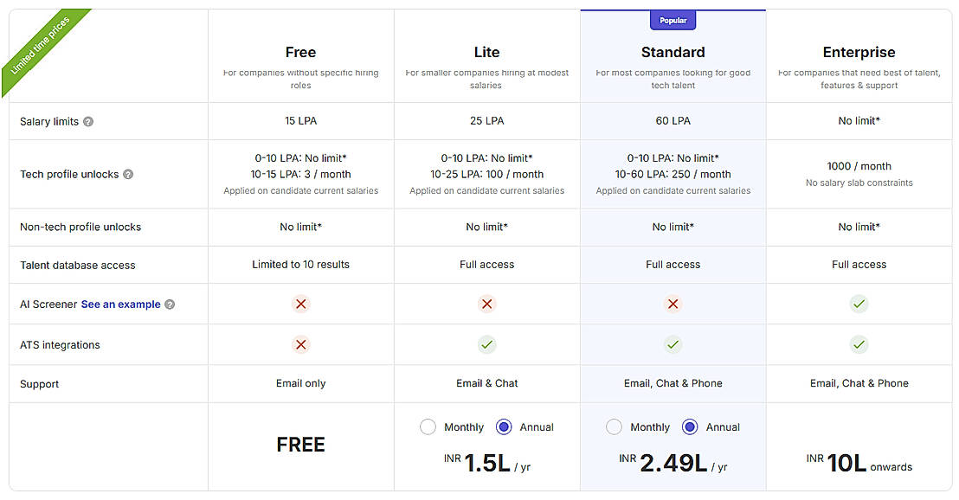The image size is (959, 500).
Task: Click the Free plan ATS integrations cross
Action: (x=300, y=345)
